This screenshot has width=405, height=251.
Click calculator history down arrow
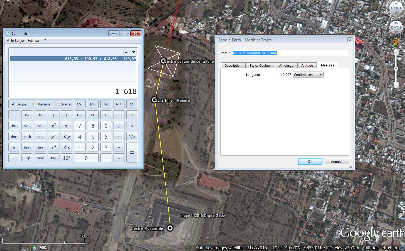tap(133, 52)
